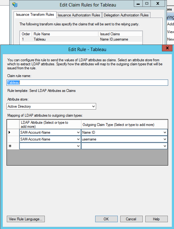Switch to Issuance Authorization Rules tab
This screenshot has height=229, width=174.
pos(79,15)
